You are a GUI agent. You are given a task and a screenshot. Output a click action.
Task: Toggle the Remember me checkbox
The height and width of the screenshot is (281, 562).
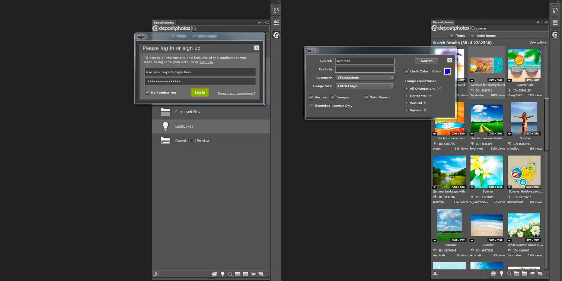(x=147, y=93)
